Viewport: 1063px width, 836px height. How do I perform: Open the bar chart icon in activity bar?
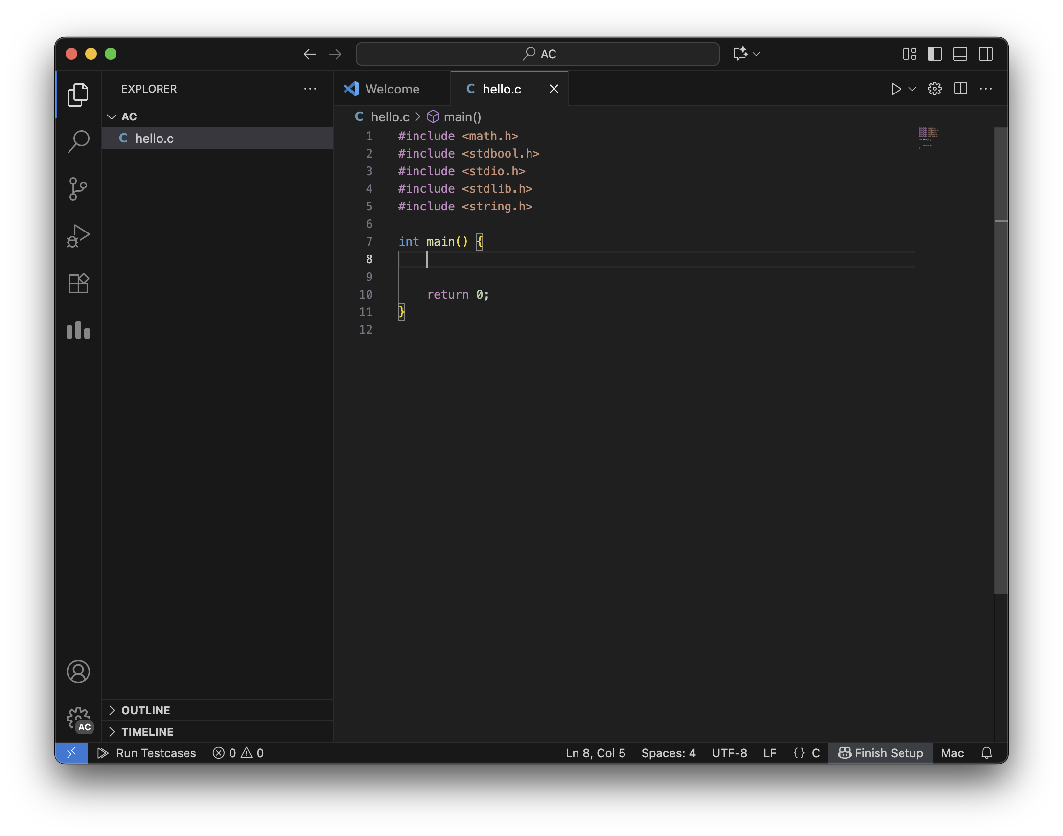point(78,330)
